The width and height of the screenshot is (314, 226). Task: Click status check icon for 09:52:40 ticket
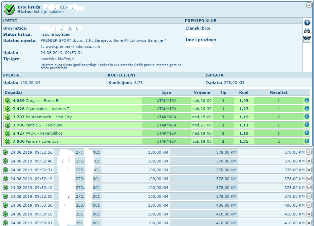tap(5, 161)
